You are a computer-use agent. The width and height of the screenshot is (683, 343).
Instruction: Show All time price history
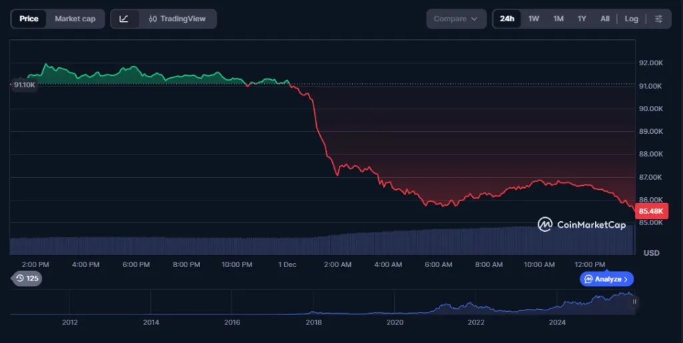coord(604,19)
